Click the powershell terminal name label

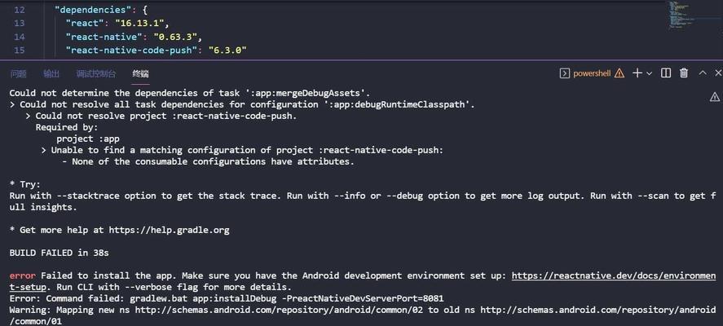(592, 73)
